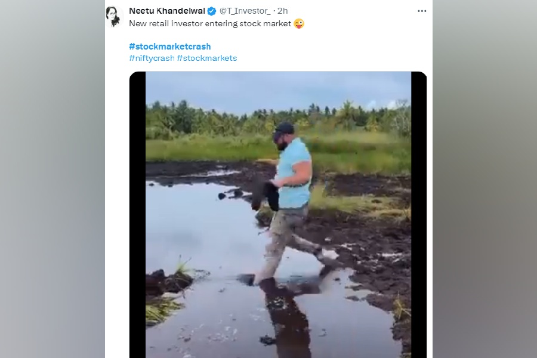Image resolution: width=537 pixels, height=358 pixels.
Task: Click the tweet text about retail investor
Action: 209,23
